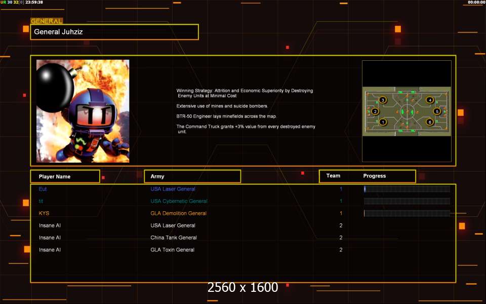
Task: Click team number 1 in KYS row
Action: (x=341, y=213)
